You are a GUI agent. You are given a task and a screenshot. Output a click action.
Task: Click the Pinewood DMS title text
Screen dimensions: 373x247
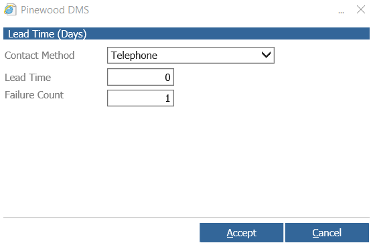[x=55, y=10]
